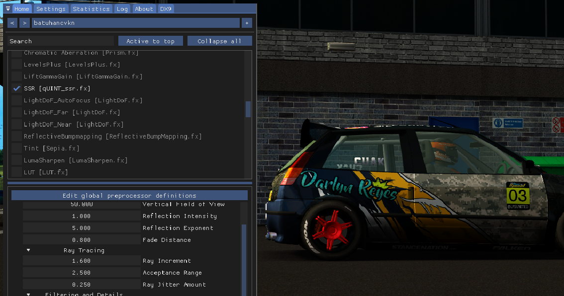Select the ReflectiveBumpmapping effect label

point(112,137)
